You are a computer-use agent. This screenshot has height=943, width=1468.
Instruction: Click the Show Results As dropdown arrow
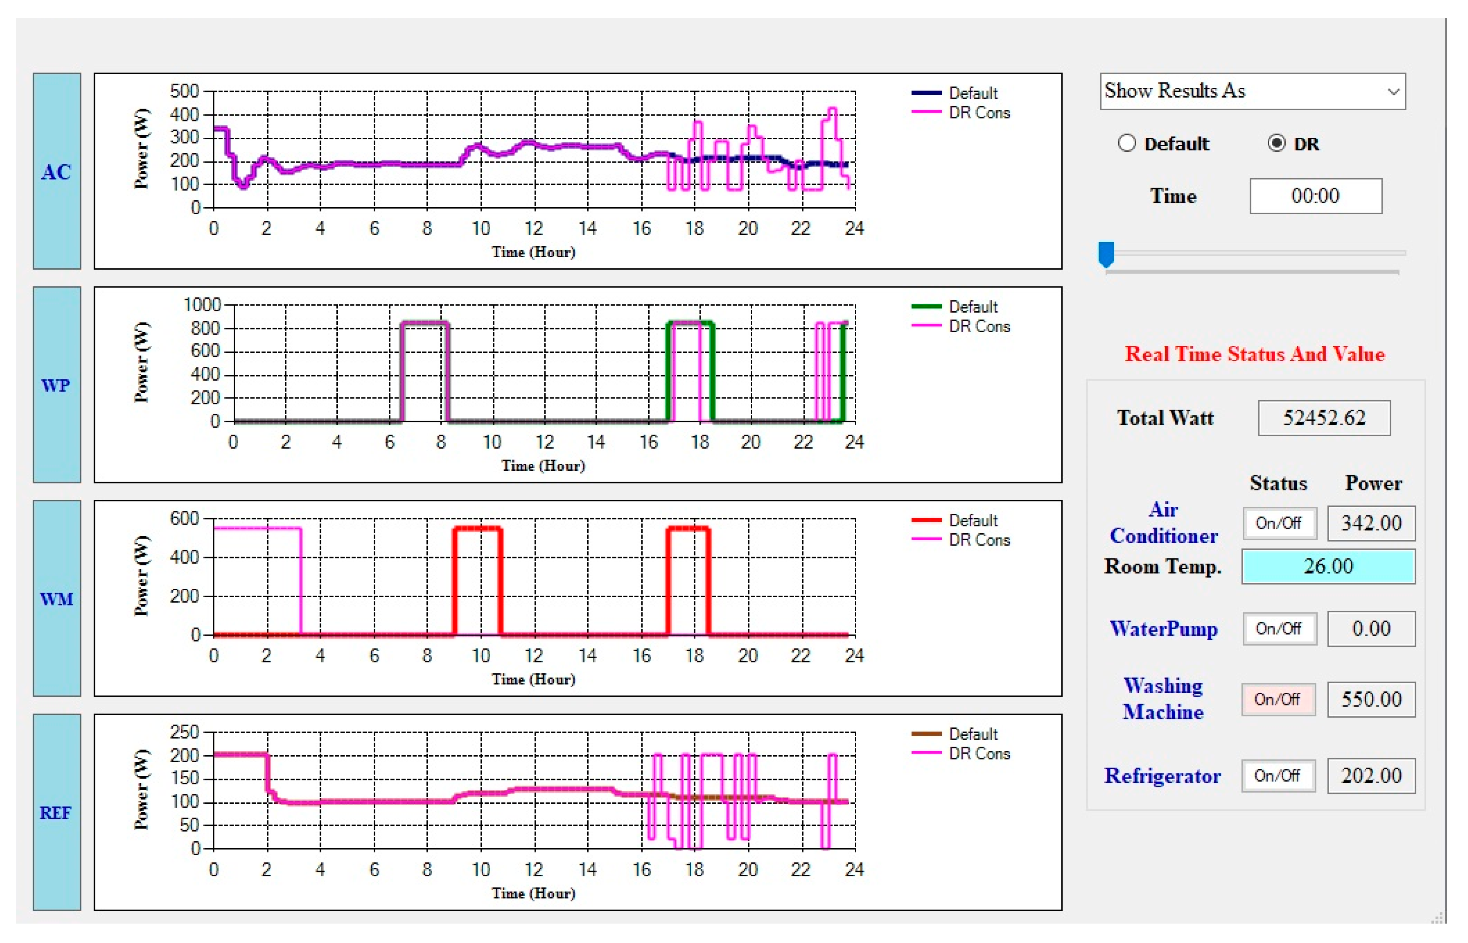[1394, 92]
